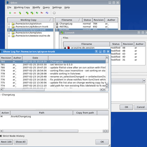
Task: Click the resize grip of Show Log dialog
Action: click(109, 146)
